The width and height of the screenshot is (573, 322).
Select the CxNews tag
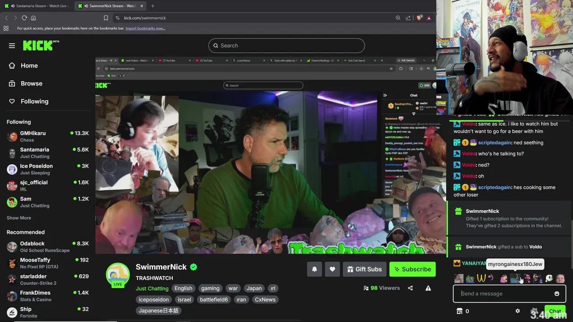click(x=265, y=300)
